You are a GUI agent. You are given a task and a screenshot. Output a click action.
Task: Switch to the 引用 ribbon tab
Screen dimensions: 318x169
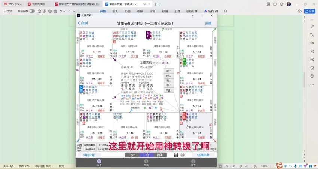pos(140,11)
